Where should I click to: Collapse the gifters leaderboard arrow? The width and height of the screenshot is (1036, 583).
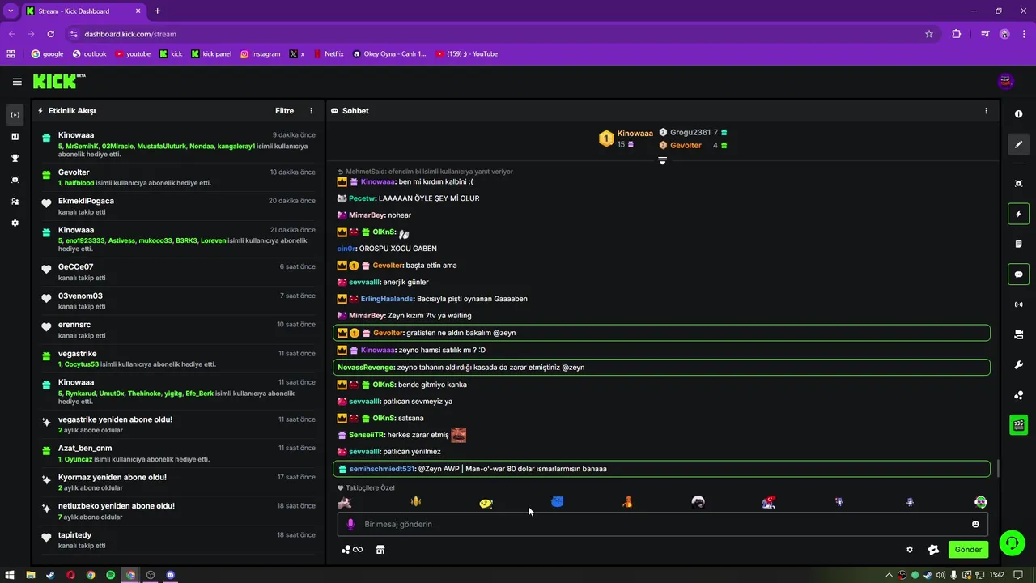pyautogui.click(x=662, y=160)
